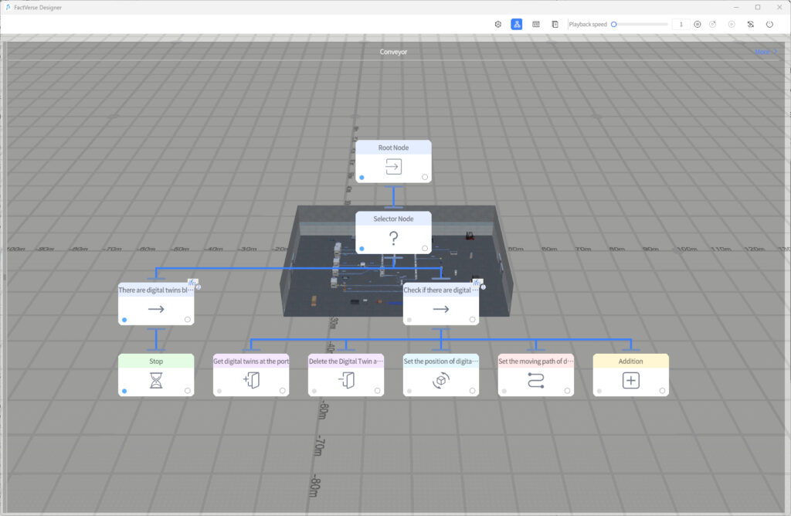Click the Selector Node question mark icon
The height and width of the screenshot is (516, 791).
[393, 238]
